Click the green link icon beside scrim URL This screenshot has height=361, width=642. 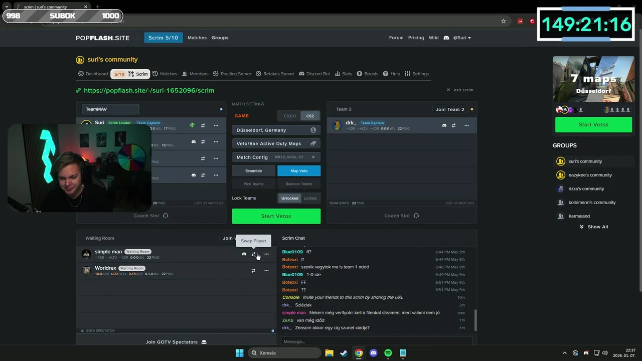coord(78,91)
